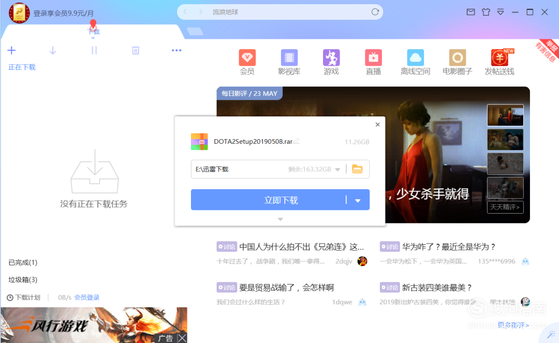Click the 会员登录 link
Image resolution: width=559 pixels, height=343 pixels.
click(86, 297)
